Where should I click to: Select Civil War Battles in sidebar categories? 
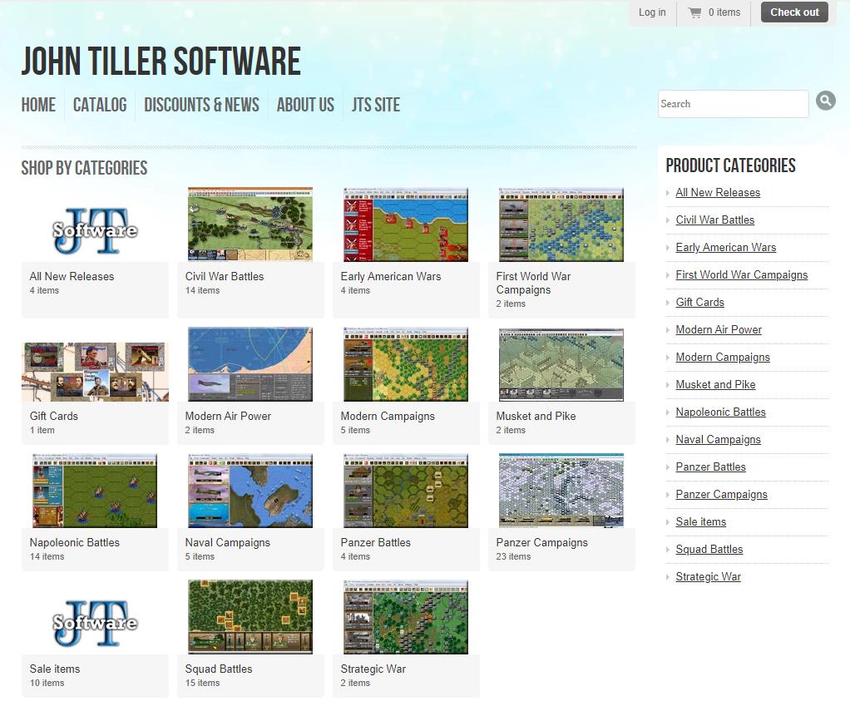click(x=715, y=220)
